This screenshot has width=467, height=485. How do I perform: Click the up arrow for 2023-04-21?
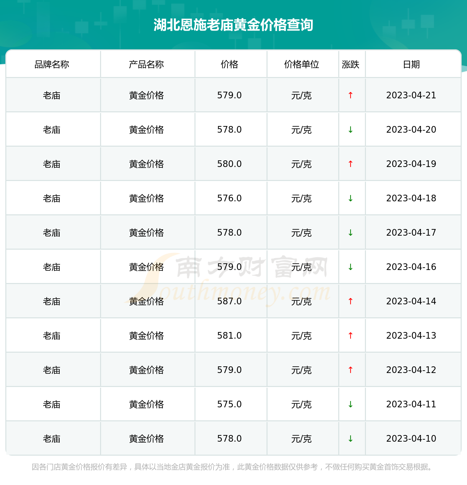click(x=350, y=95)
